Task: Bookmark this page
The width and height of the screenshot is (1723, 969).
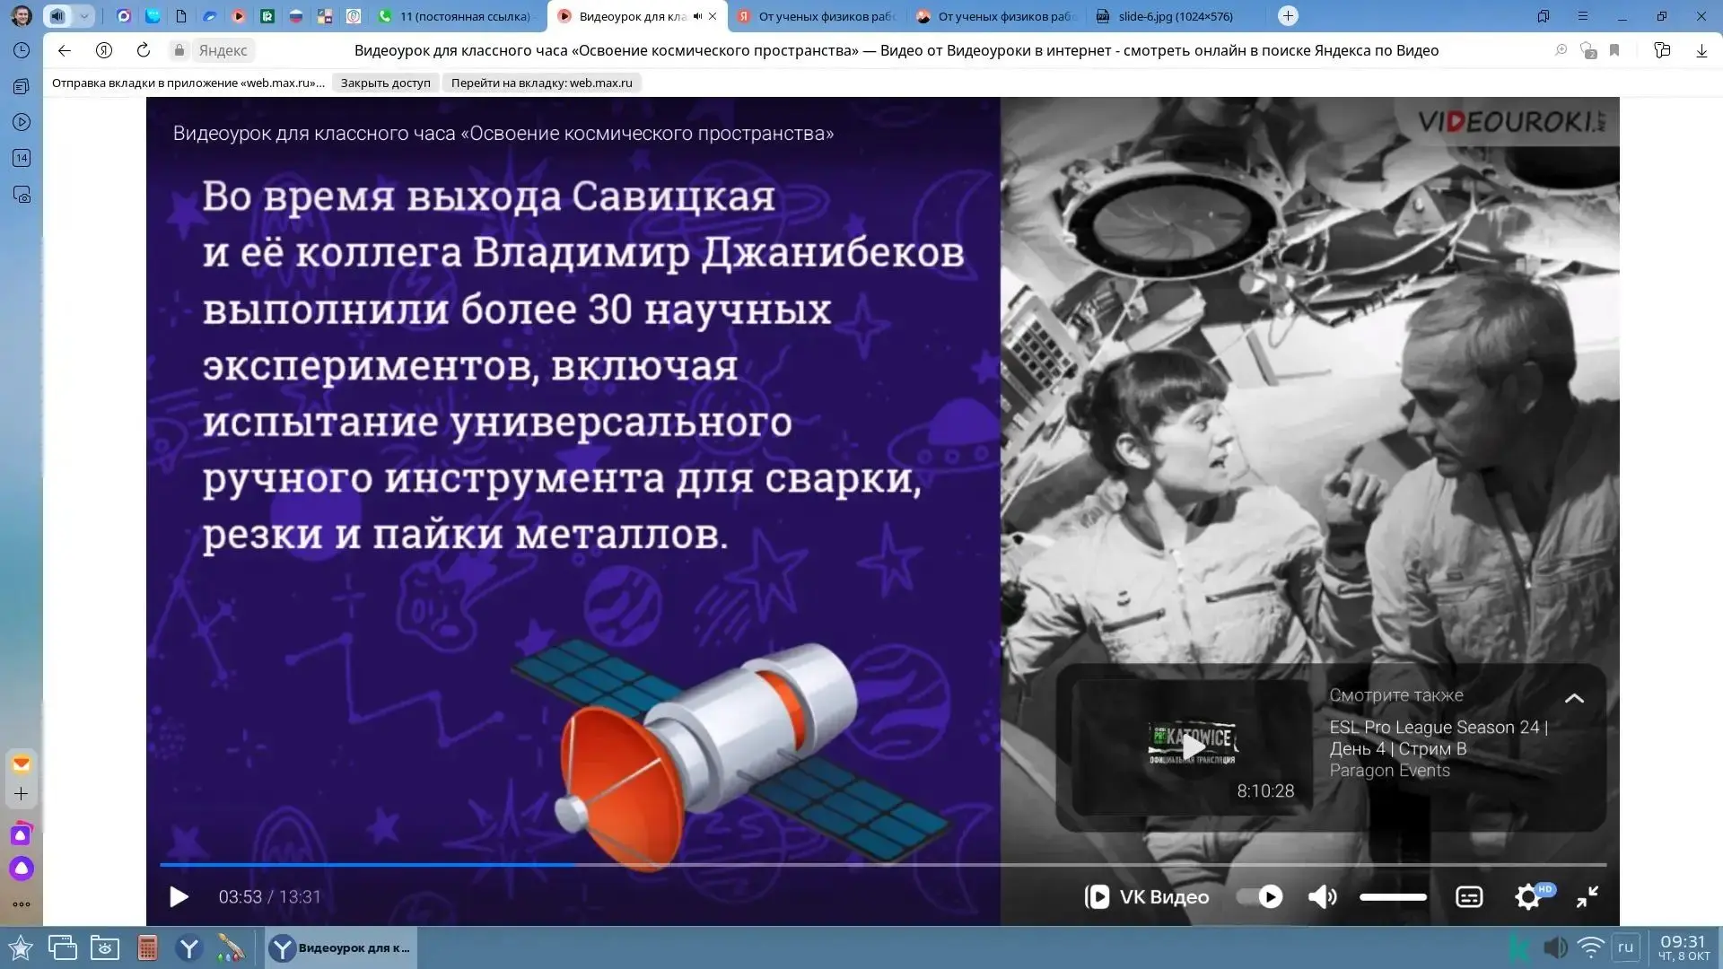Action: [x=1614, y=50]
